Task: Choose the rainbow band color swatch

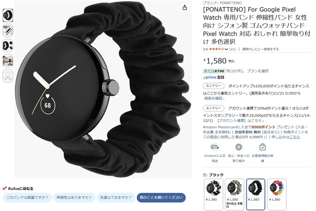Action: [276, 194]
